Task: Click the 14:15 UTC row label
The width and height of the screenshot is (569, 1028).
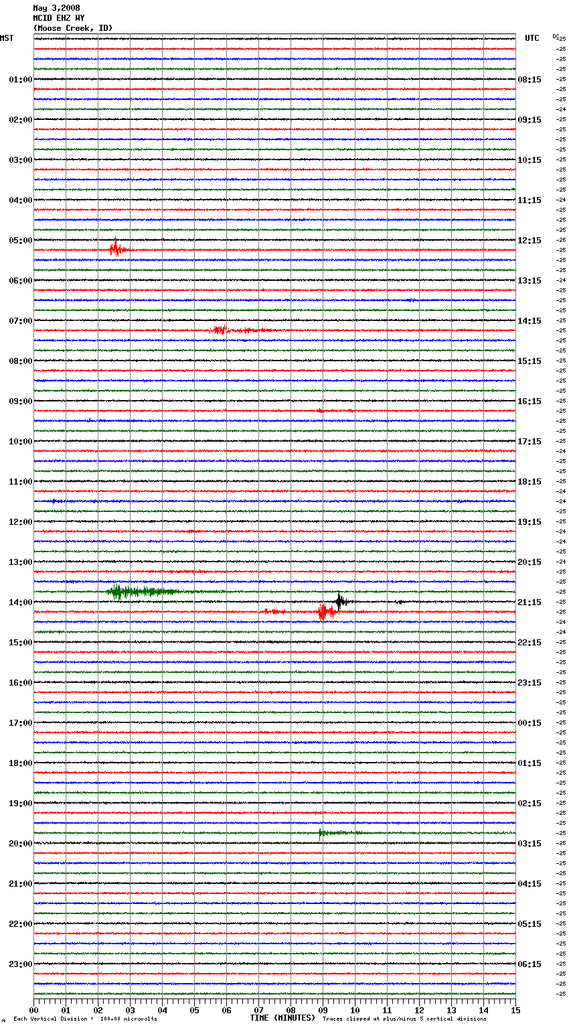Action: click(530, 321)
